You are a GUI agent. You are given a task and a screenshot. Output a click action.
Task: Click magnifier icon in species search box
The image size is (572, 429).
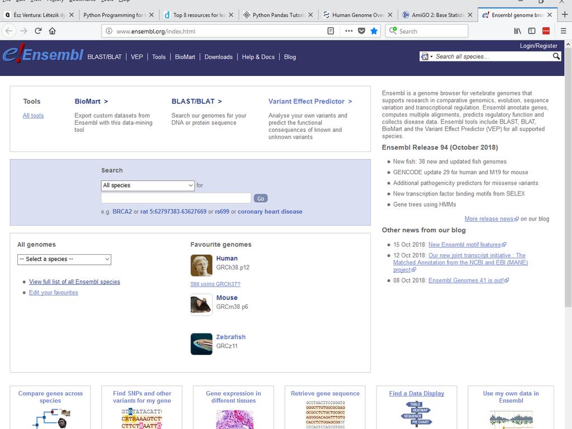(556, 56)
